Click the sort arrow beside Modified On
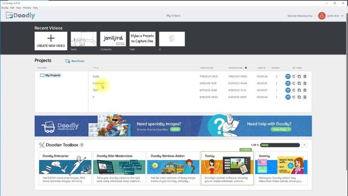The width and height of the screenshot is (348, 196). click(x=246, y=68)
